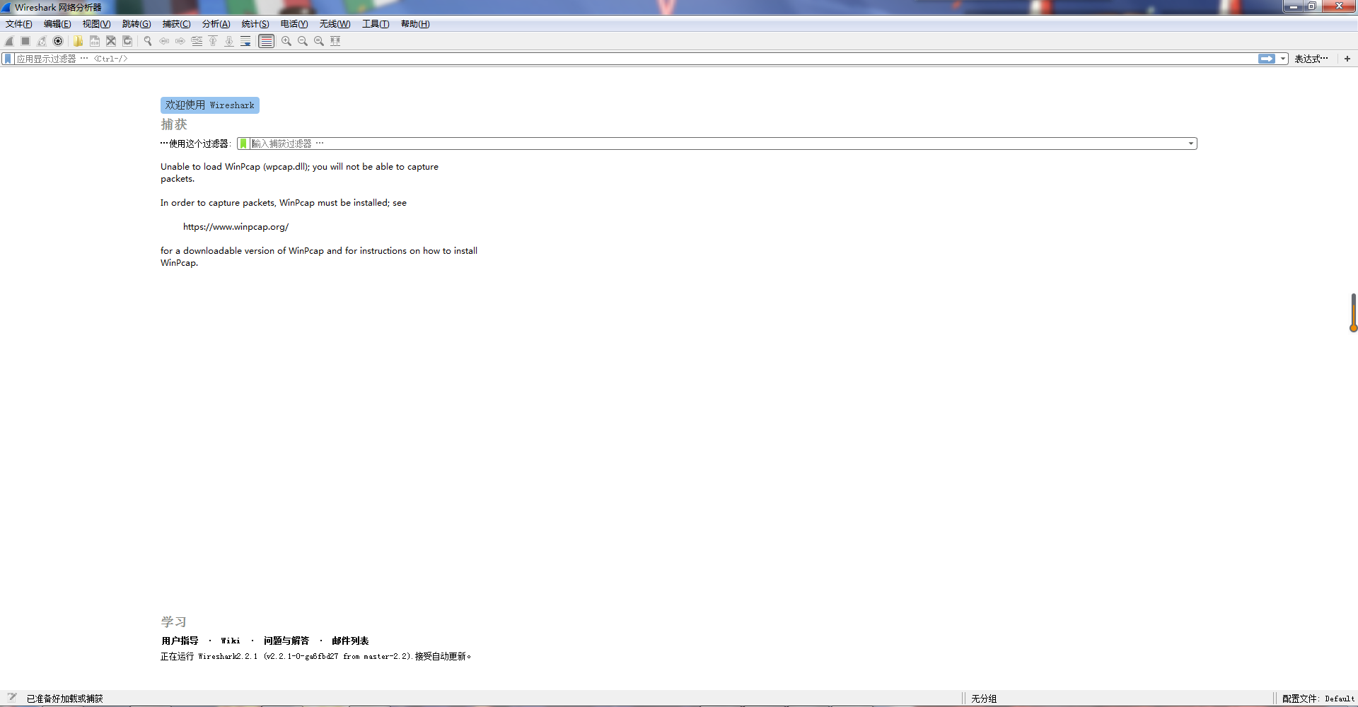Click the https://www.winpcap.org/ text
Screen dimensions: 1358x707
[236, 227]
